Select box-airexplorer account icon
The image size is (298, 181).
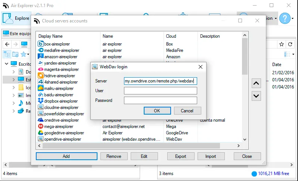click(40, 44)
